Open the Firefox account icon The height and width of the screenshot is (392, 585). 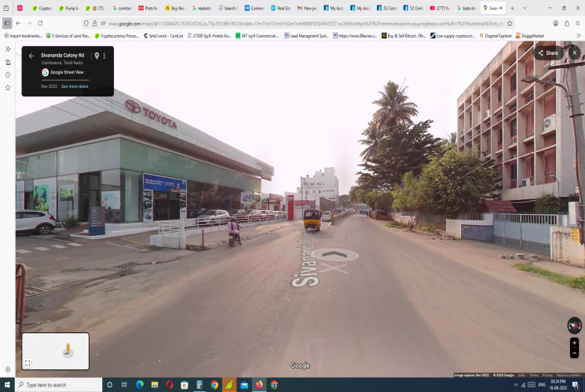coord(555,23)
